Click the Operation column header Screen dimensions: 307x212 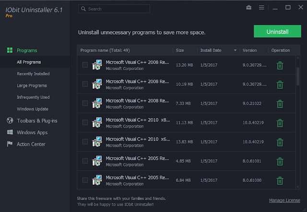[280, 50]
